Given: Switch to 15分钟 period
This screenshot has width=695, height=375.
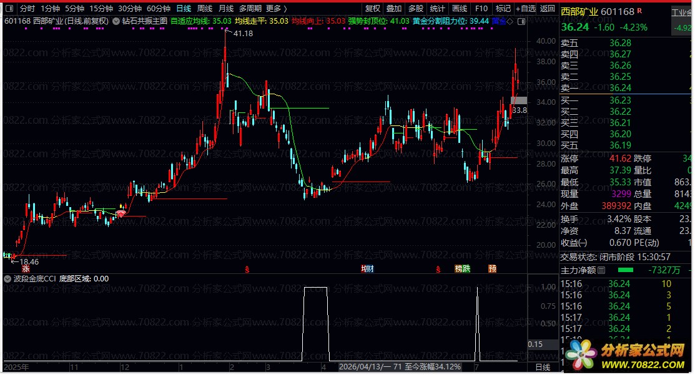Looking at the screenshot, I should (101, 8).
